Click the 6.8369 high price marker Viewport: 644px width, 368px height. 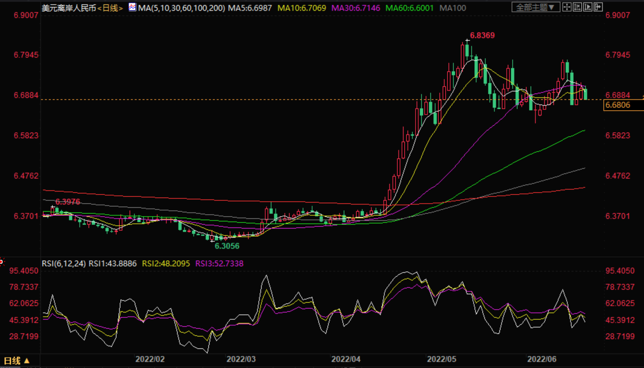pyautogui.click(x=482, y=36)
